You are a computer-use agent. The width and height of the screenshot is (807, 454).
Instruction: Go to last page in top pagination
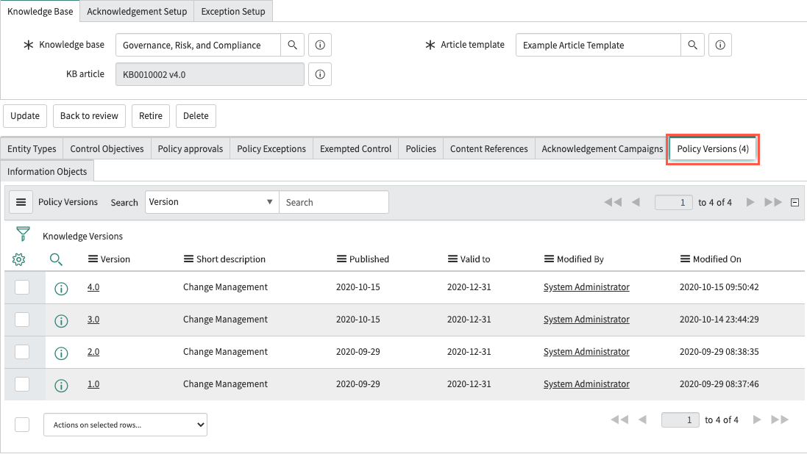click(773, 202)
